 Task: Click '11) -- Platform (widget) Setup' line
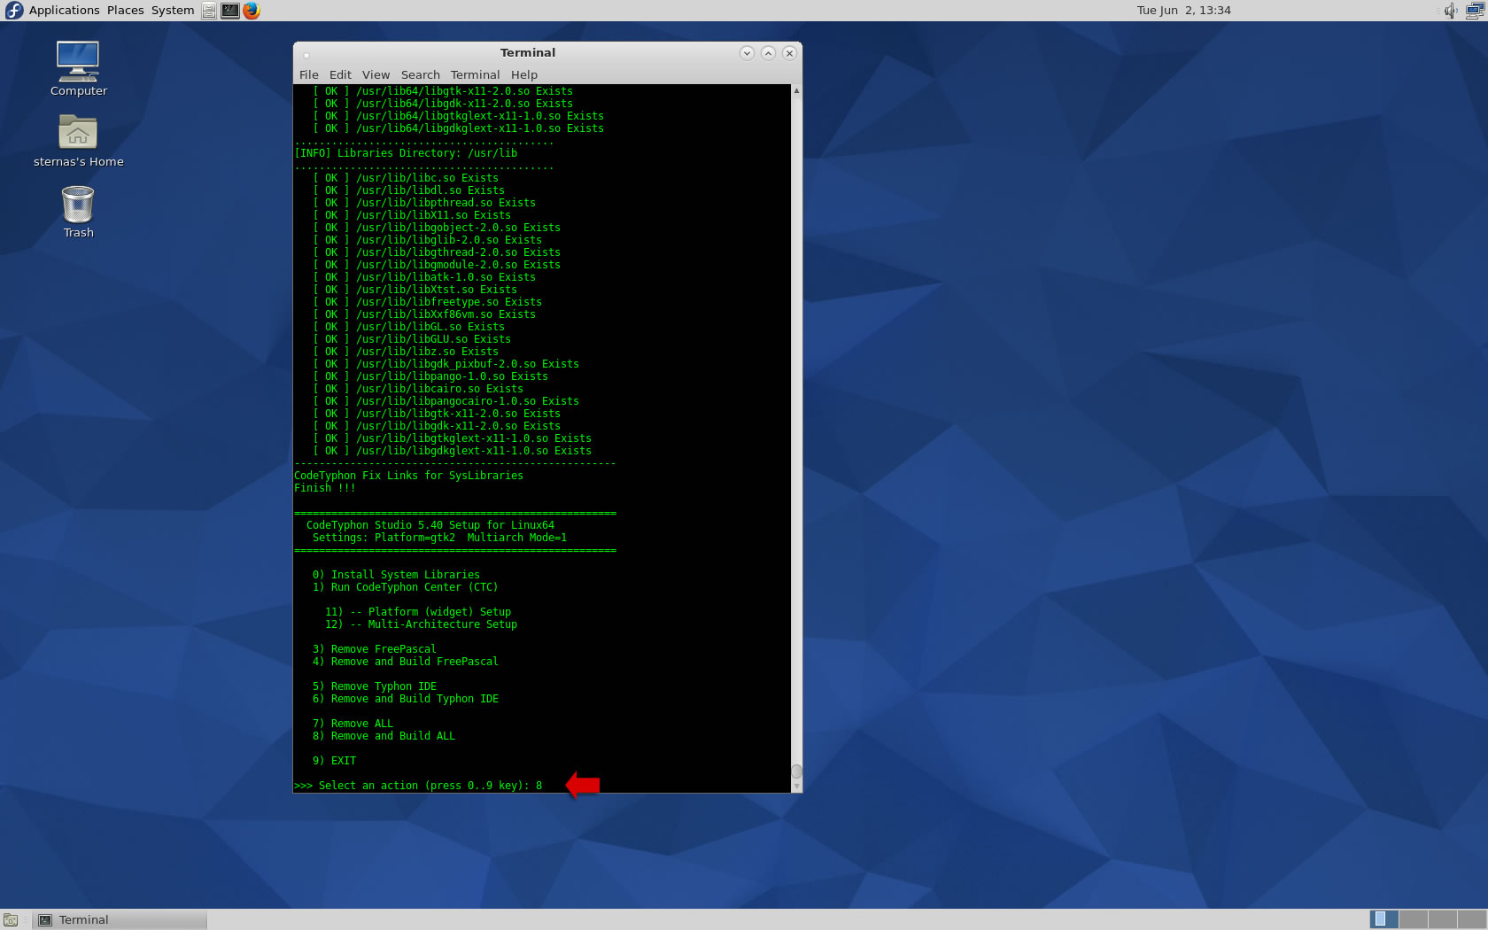[x=418, y=612]
